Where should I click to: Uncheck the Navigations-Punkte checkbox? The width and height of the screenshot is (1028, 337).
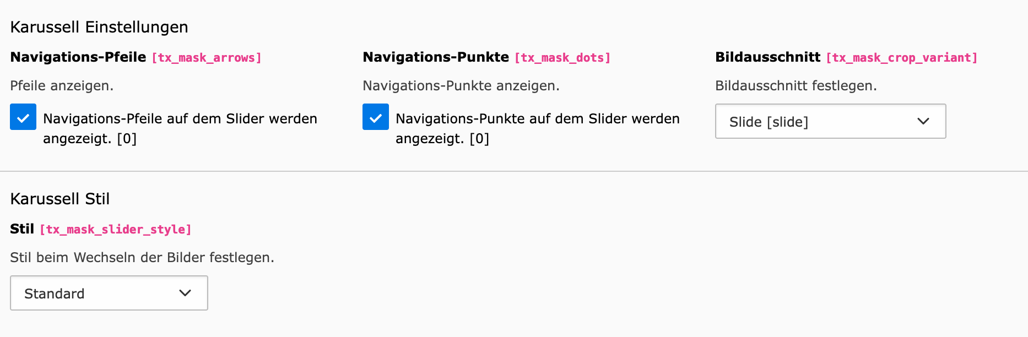(x=376, y=117)
